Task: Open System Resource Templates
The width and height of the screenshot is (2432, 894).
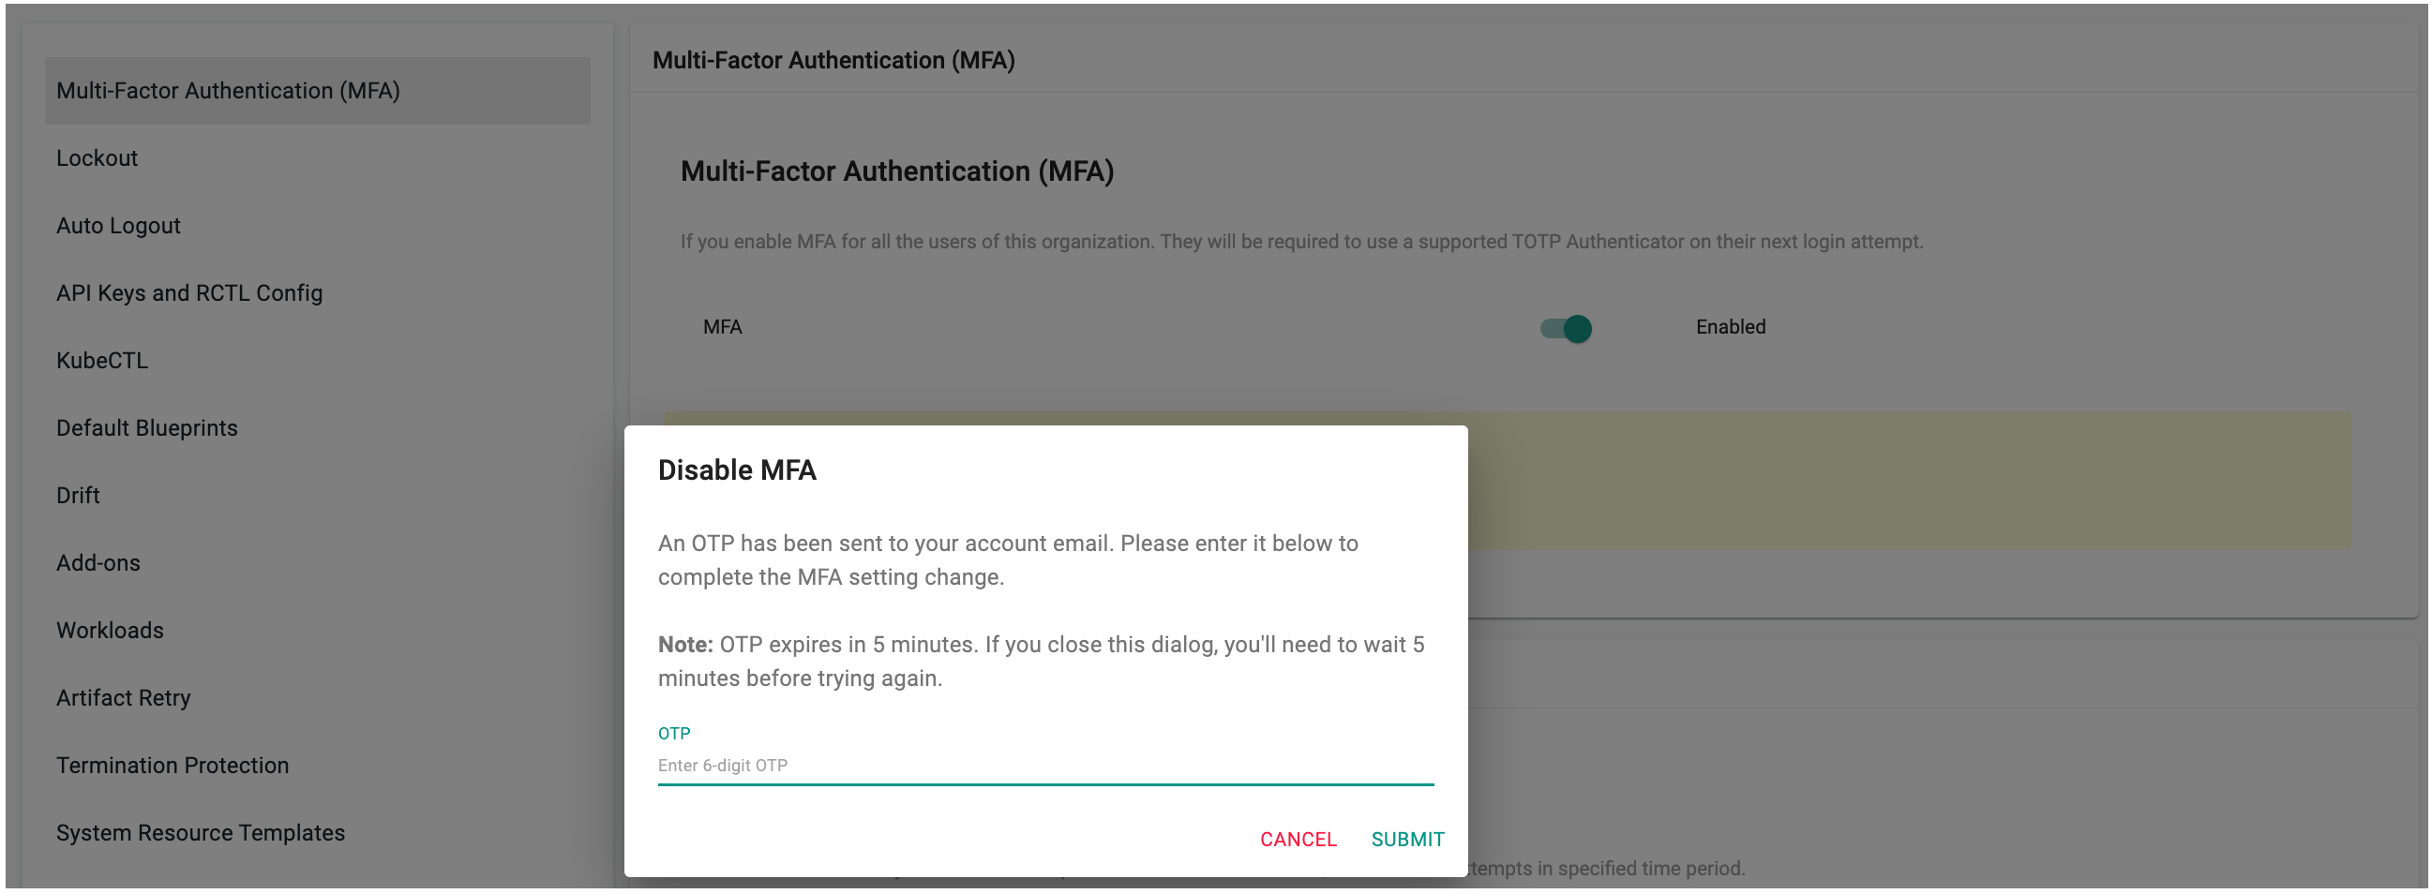Action: tap(200, 834)
